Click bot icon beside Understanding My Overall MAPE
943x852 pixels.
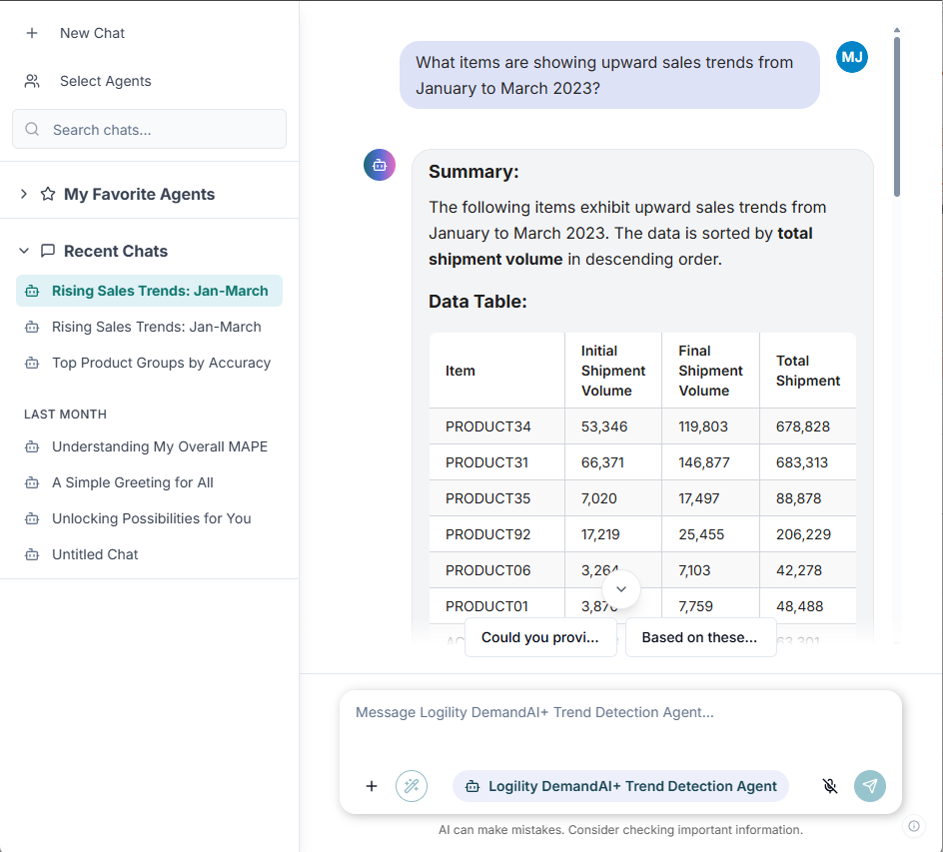click(x=32, y=446)
